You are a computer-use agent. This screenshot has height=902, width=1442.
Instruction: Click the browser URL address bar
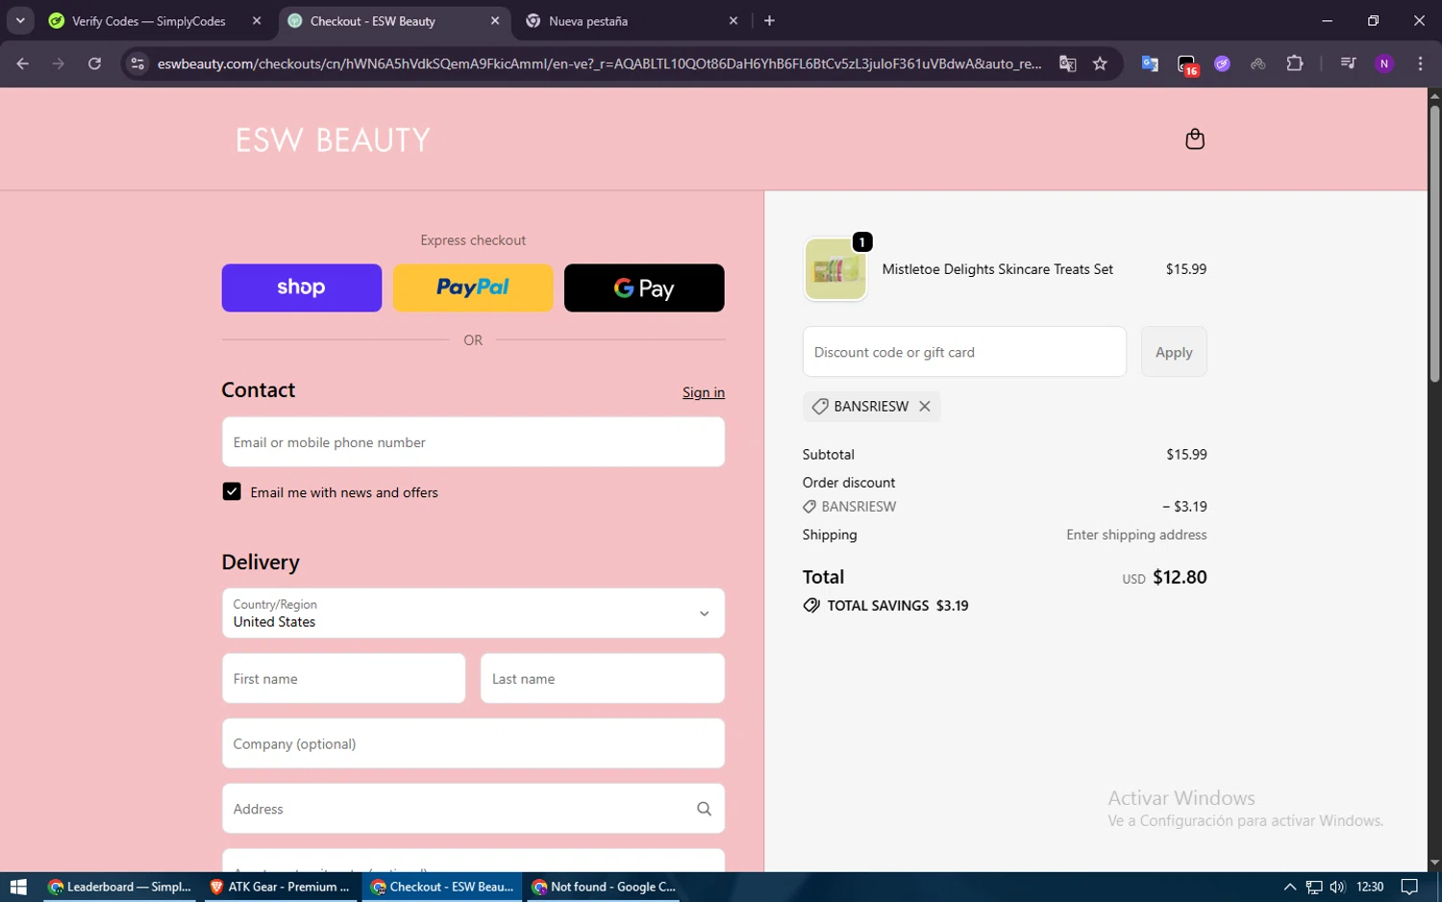click(598, 63)
